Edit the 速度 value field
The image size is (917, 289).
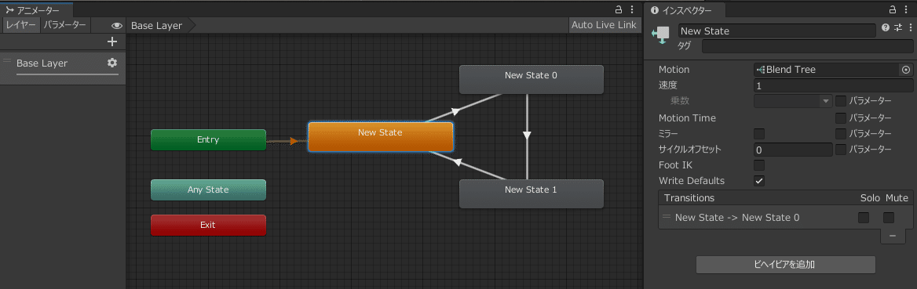click(834, 86)
